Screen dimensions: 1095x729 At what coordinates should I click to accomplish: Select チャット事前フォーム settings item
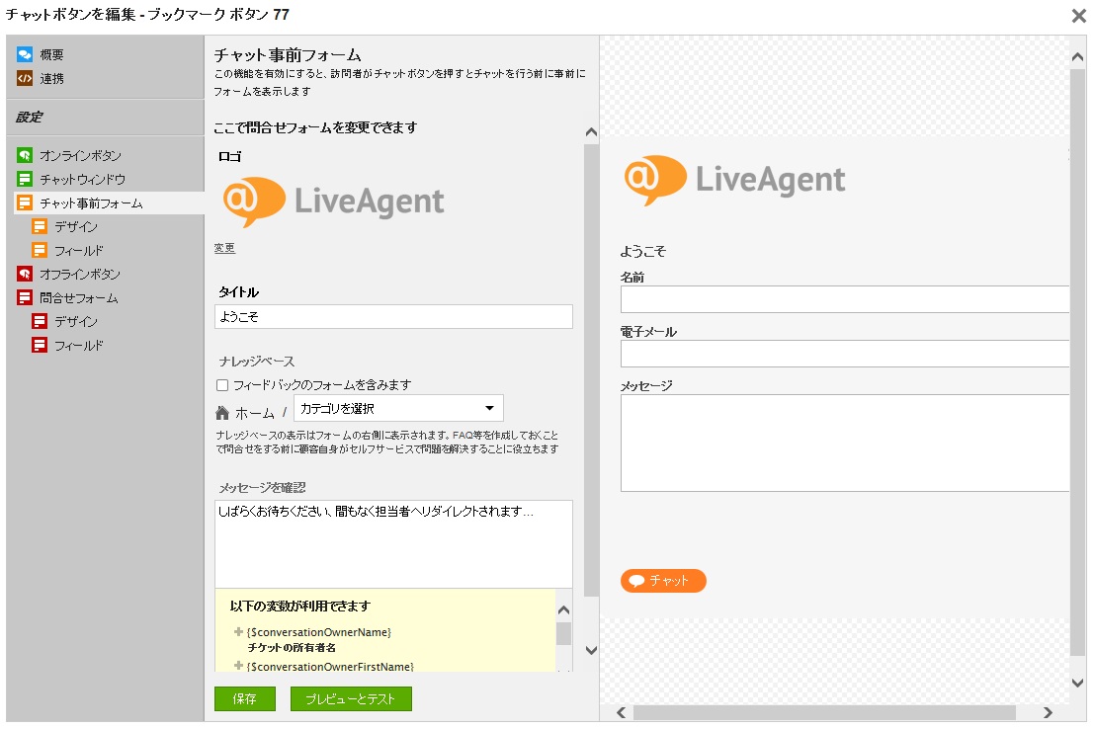coord(91,202)
